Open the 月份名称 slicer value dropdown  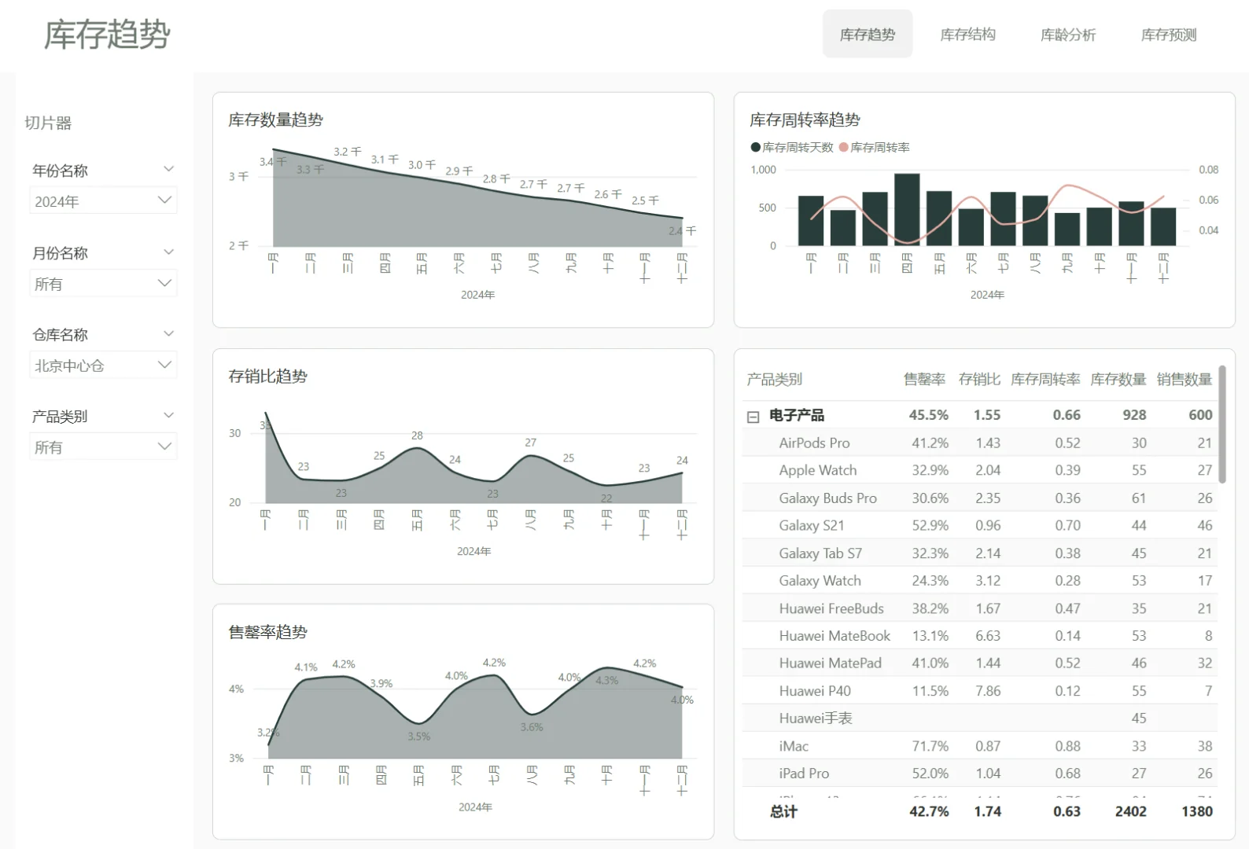pos(103,284)
